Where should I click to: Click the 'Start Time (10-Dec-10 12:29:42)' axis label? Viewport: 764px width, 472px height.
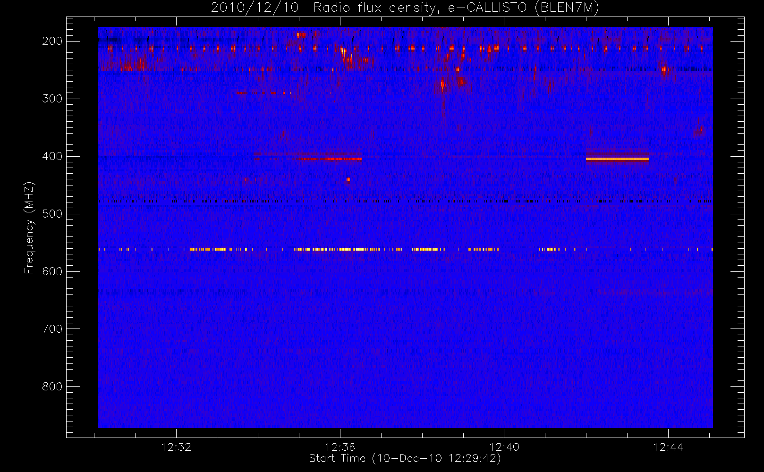coord(405,458)
